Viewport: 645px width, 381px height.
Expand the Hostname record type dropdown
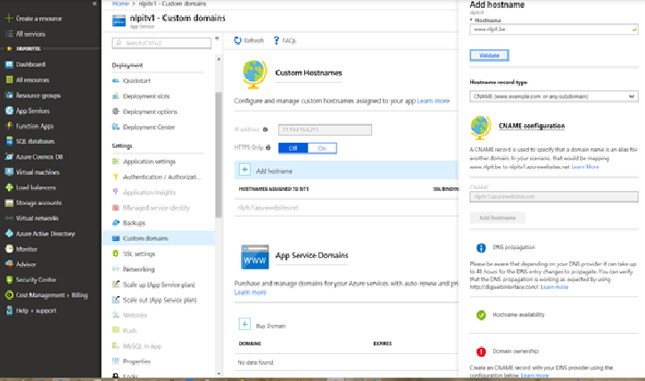554,96
